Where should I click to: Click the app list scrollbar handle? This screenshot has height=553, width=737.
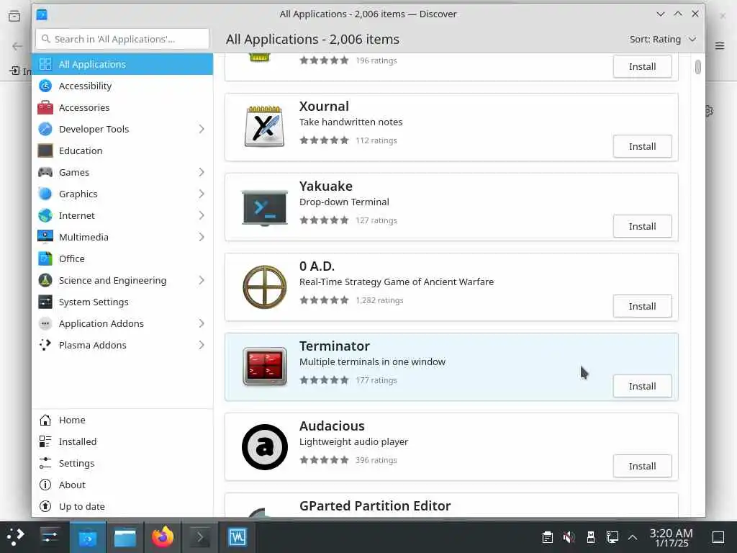pos(698,67)
